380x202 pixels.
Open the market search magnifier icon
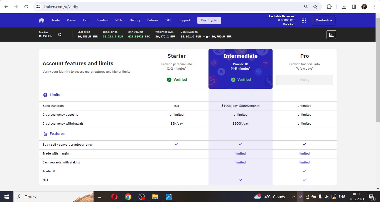[60, 35]
